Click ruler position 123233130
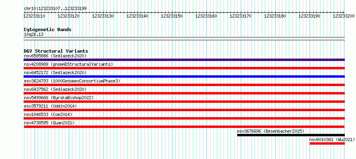Screen dimensions: 356x159 click(103, 16)
